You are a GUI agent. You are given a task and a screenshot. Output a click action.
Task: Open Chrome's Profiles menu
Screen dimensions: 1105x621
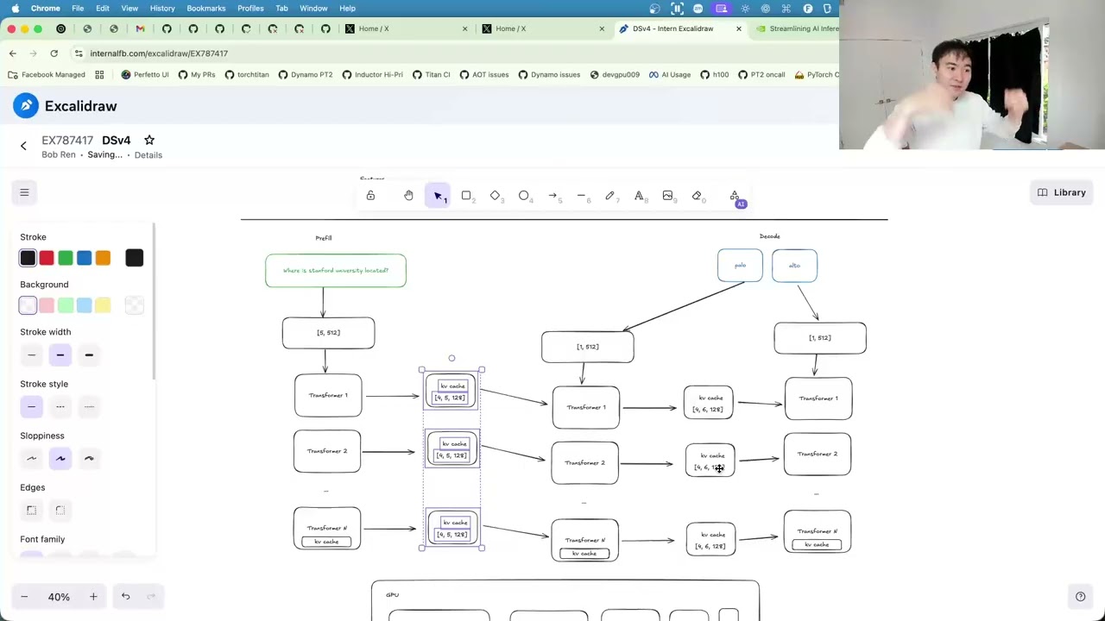pyautogui.click(x=250, y=8)
